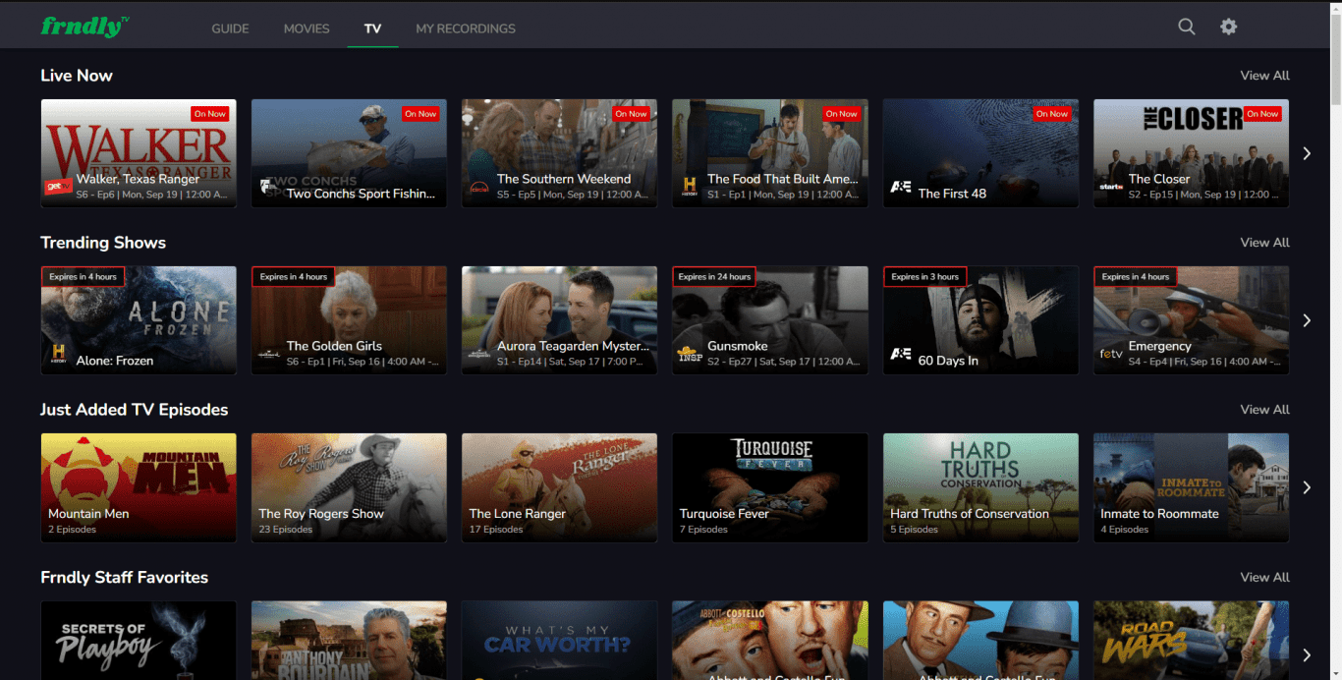Screen dimensions: 1342x680
Task: Open the MOVIES tab
Action: [306, 28]
